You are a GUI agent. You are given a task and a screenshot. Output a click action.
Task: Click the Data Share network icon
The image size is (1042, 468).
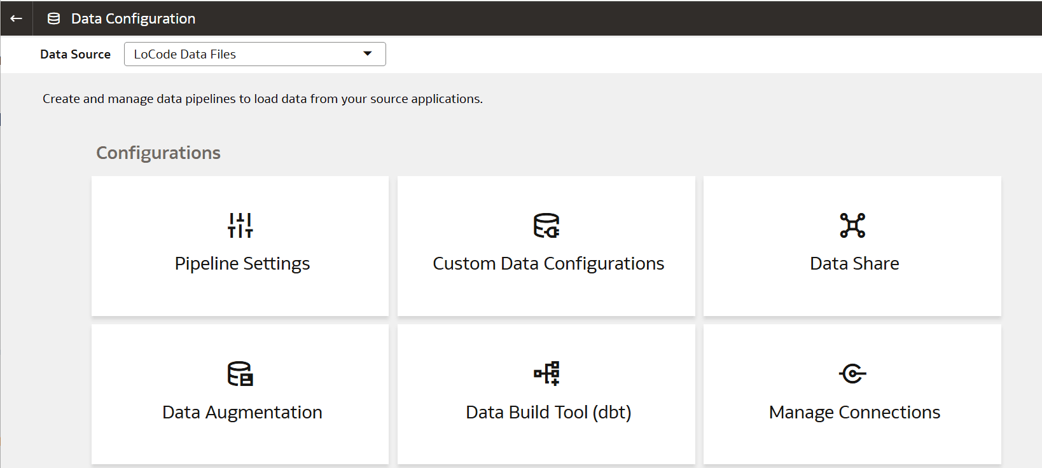click(852, 225)
